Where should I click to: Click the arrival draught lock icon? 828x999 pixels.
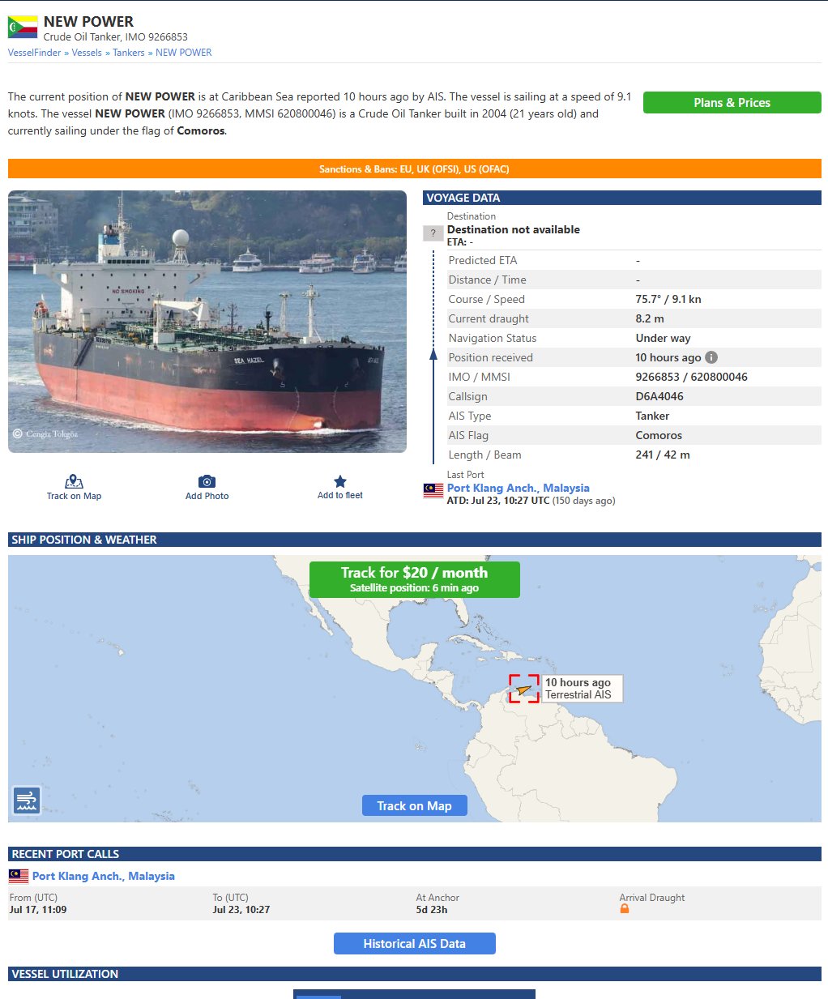pos(625,909)
